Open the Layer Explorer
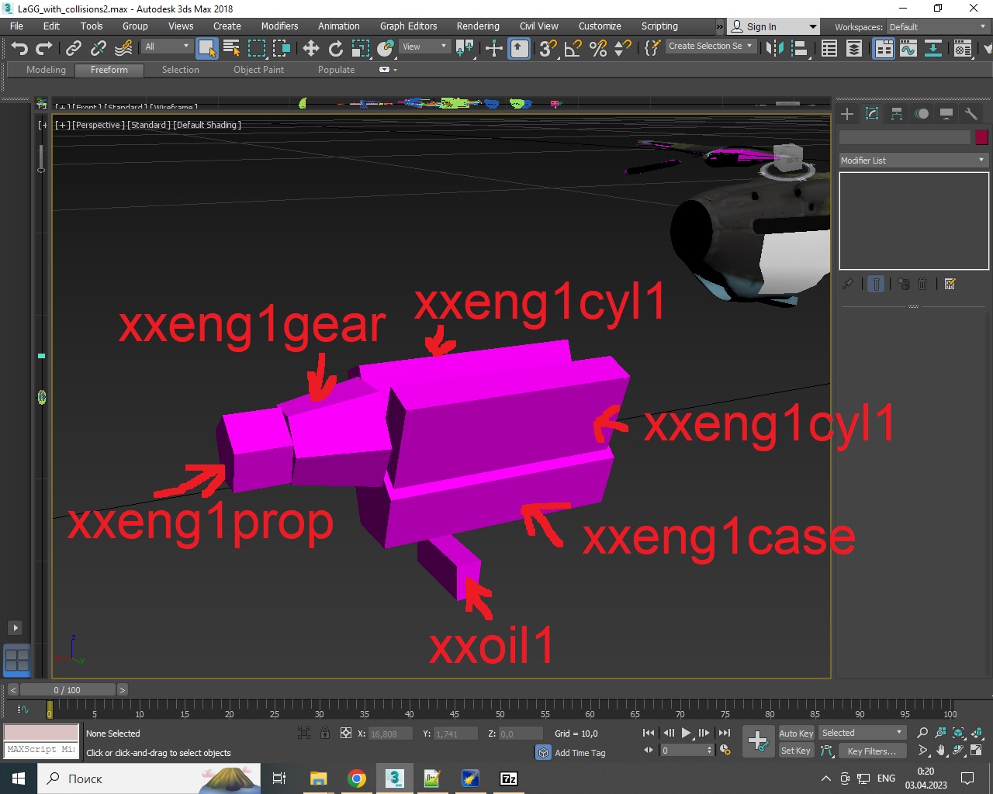Screen dimensions: 993x794 click(x=854, y=48)
